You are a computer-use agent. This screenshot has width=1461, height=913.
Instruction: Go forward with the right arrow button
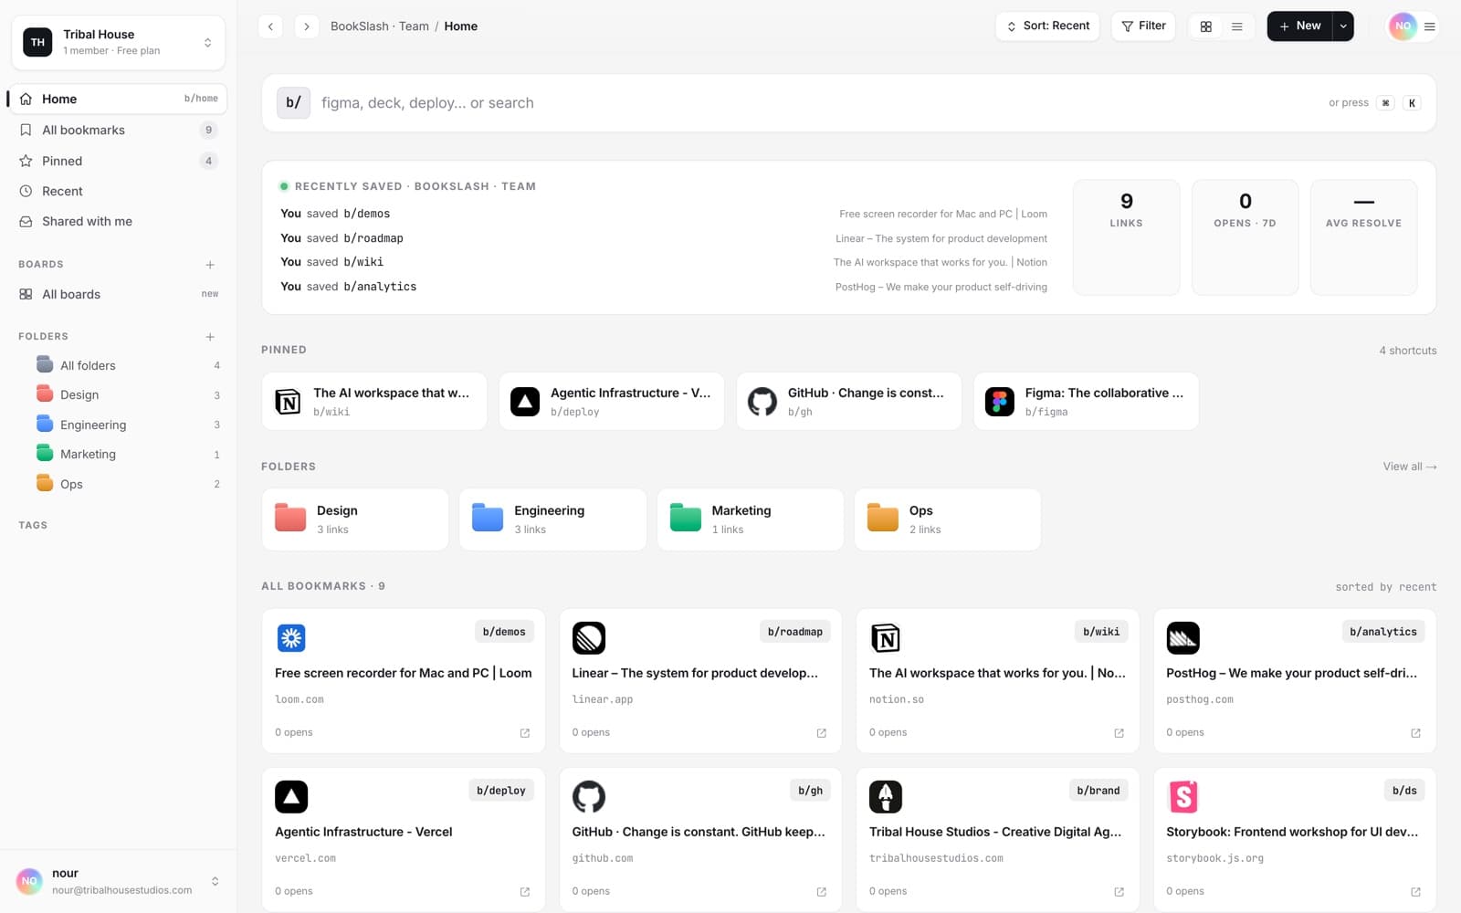[307, 26]
